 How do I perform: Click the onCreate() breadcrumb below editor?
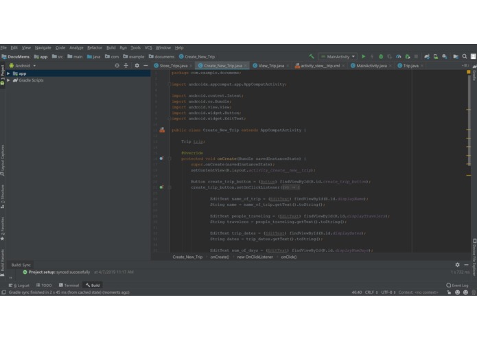[x=220, y=257]
